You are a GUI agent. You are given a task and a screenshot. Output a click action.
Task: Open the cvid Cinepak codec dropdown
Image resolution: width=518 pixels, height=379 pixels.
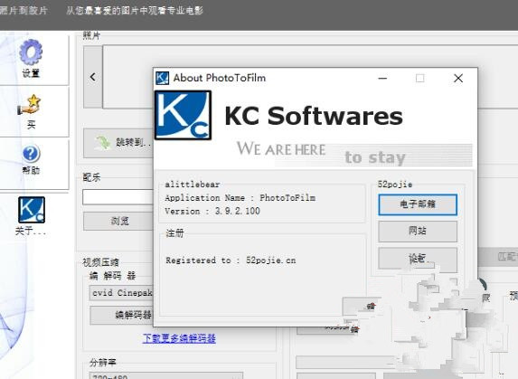[121, 293]
